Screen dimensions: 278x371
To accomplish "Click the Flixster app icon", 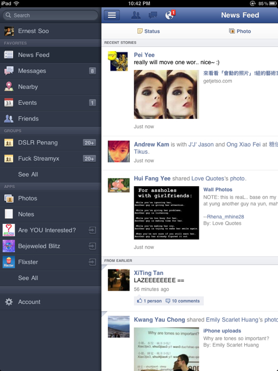I will (x=9, y=262).
